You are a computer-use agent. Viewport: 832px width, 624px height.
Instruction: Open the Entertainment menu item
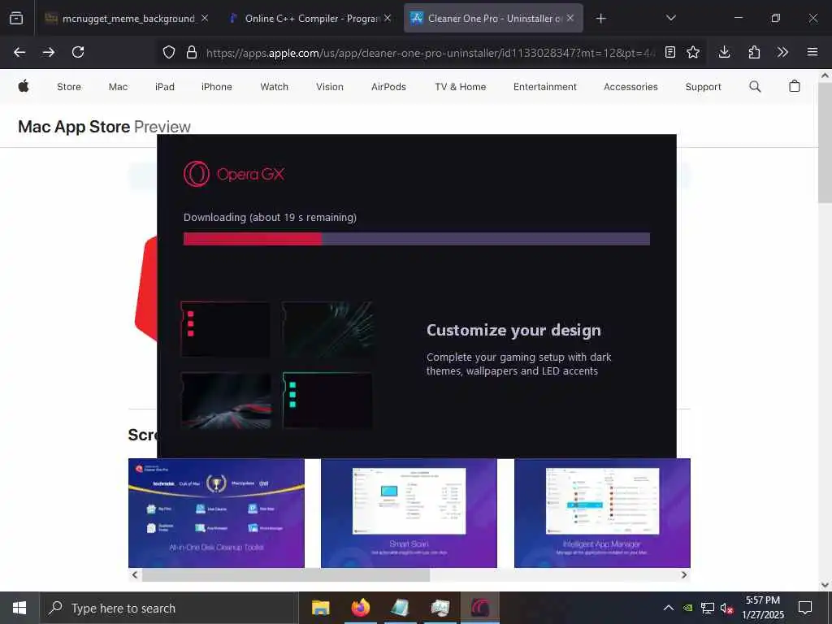[544, 86]
